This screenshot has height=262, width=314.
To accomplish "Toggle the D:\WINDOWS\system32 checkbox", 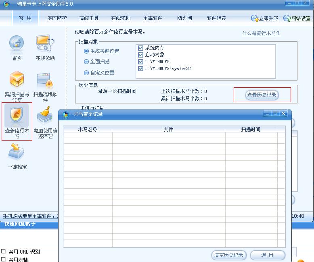I will point(140,68).
